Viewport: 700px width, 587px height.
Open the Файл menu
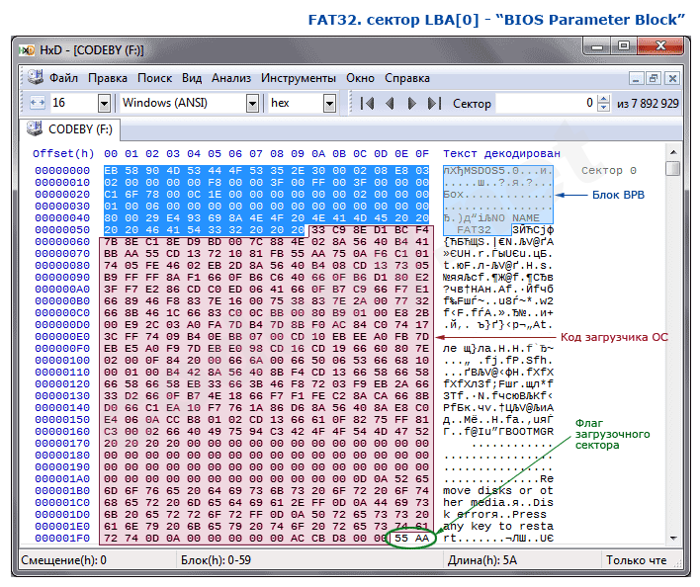pyautogui.click(x=63, y=78)
